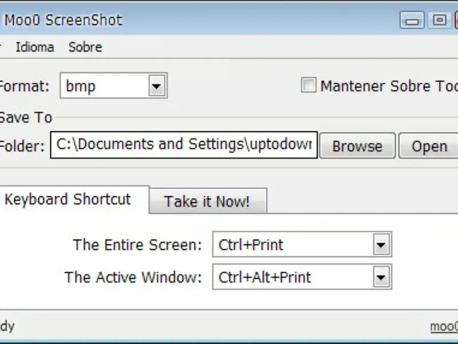Expand The Active Window shortcut dropdown arrow
Image resolution: width=458 pixels, height=344 pixels.
(x=381, y=278)
